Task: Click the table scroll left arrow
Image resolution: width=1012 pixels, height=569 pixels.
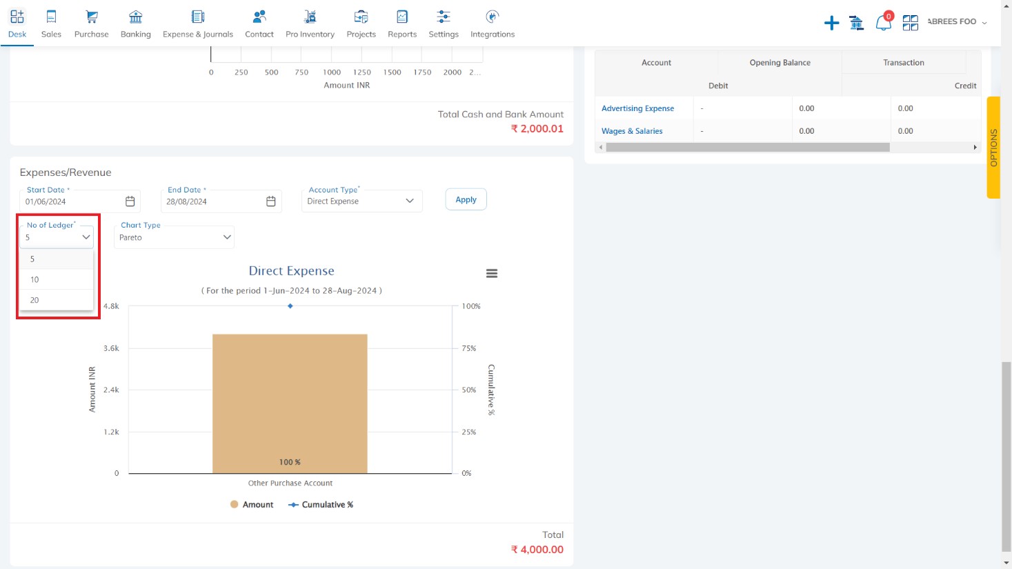Action: tap(601, 147)
